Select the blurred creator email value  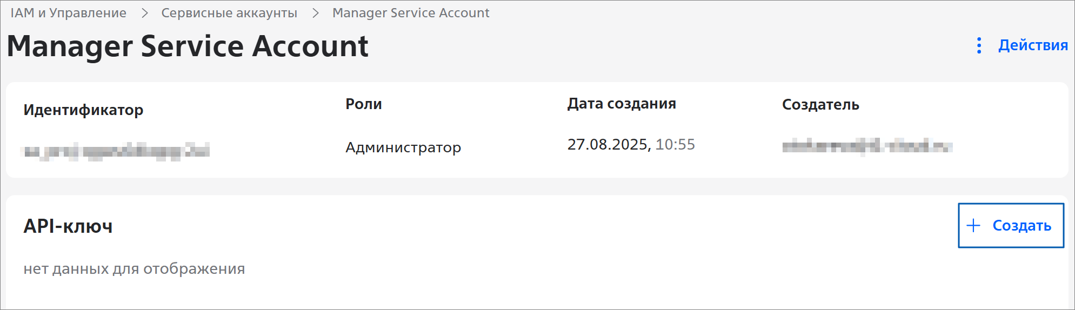(x=867, y=146)
